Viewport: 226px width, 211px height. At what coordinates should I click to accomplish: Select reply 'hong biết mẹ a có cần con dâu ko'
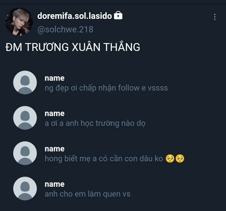(x=104, y=159)
